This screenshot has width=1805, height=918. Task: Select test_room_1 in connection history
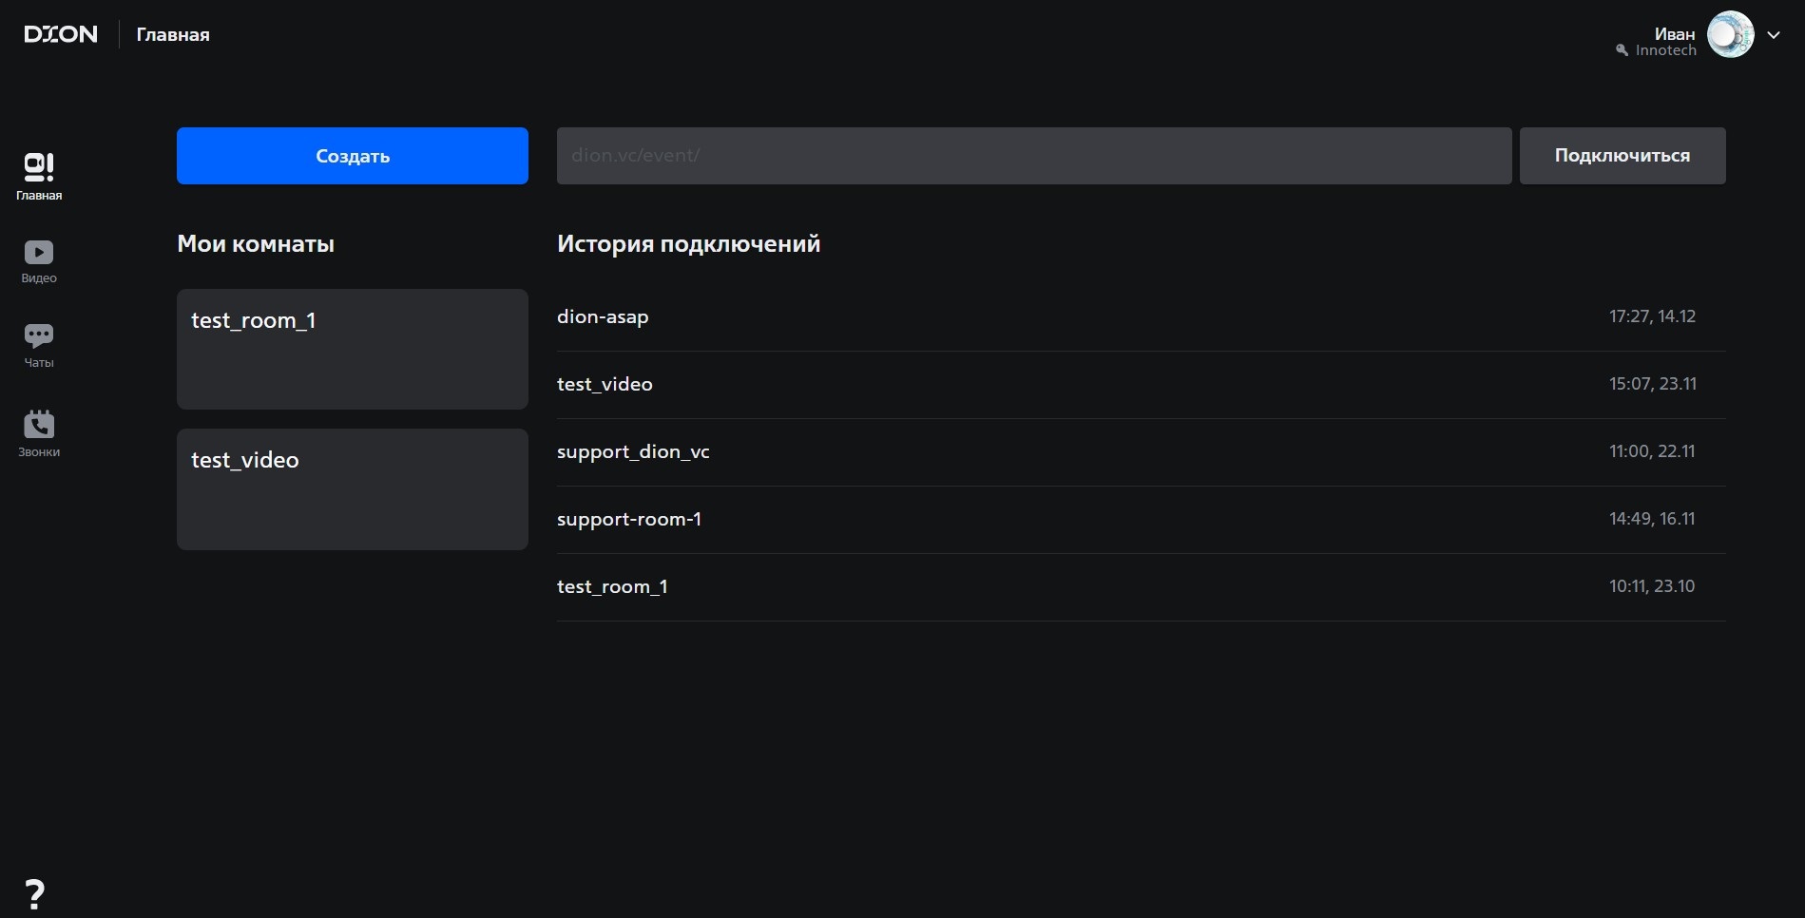[1141, 587]
